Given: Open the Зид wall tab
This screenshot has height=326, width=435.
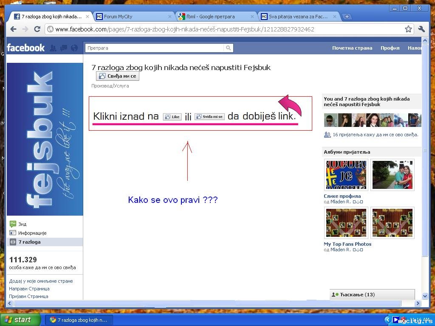Looking at the screenshot, I should pyautogui.click(x=22, y=224).
